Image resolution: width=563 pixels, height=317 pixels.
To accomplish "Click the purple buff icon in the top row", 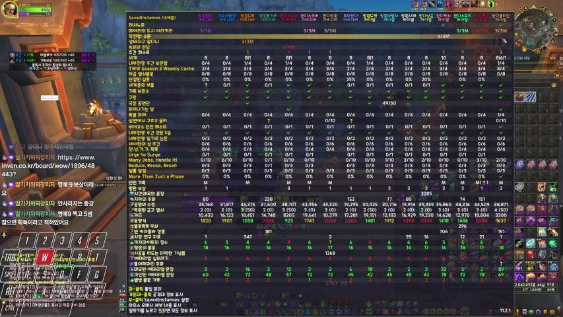I will (449, 4).
